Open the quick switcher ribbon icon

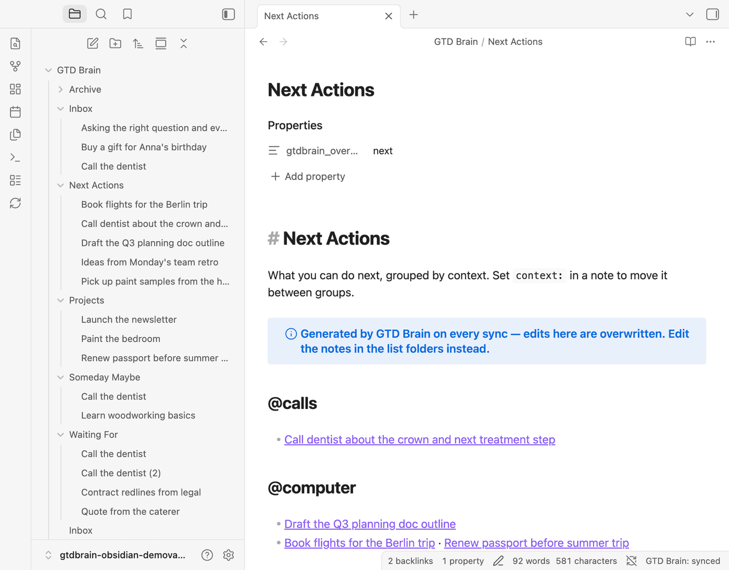[x=16, y=43]
